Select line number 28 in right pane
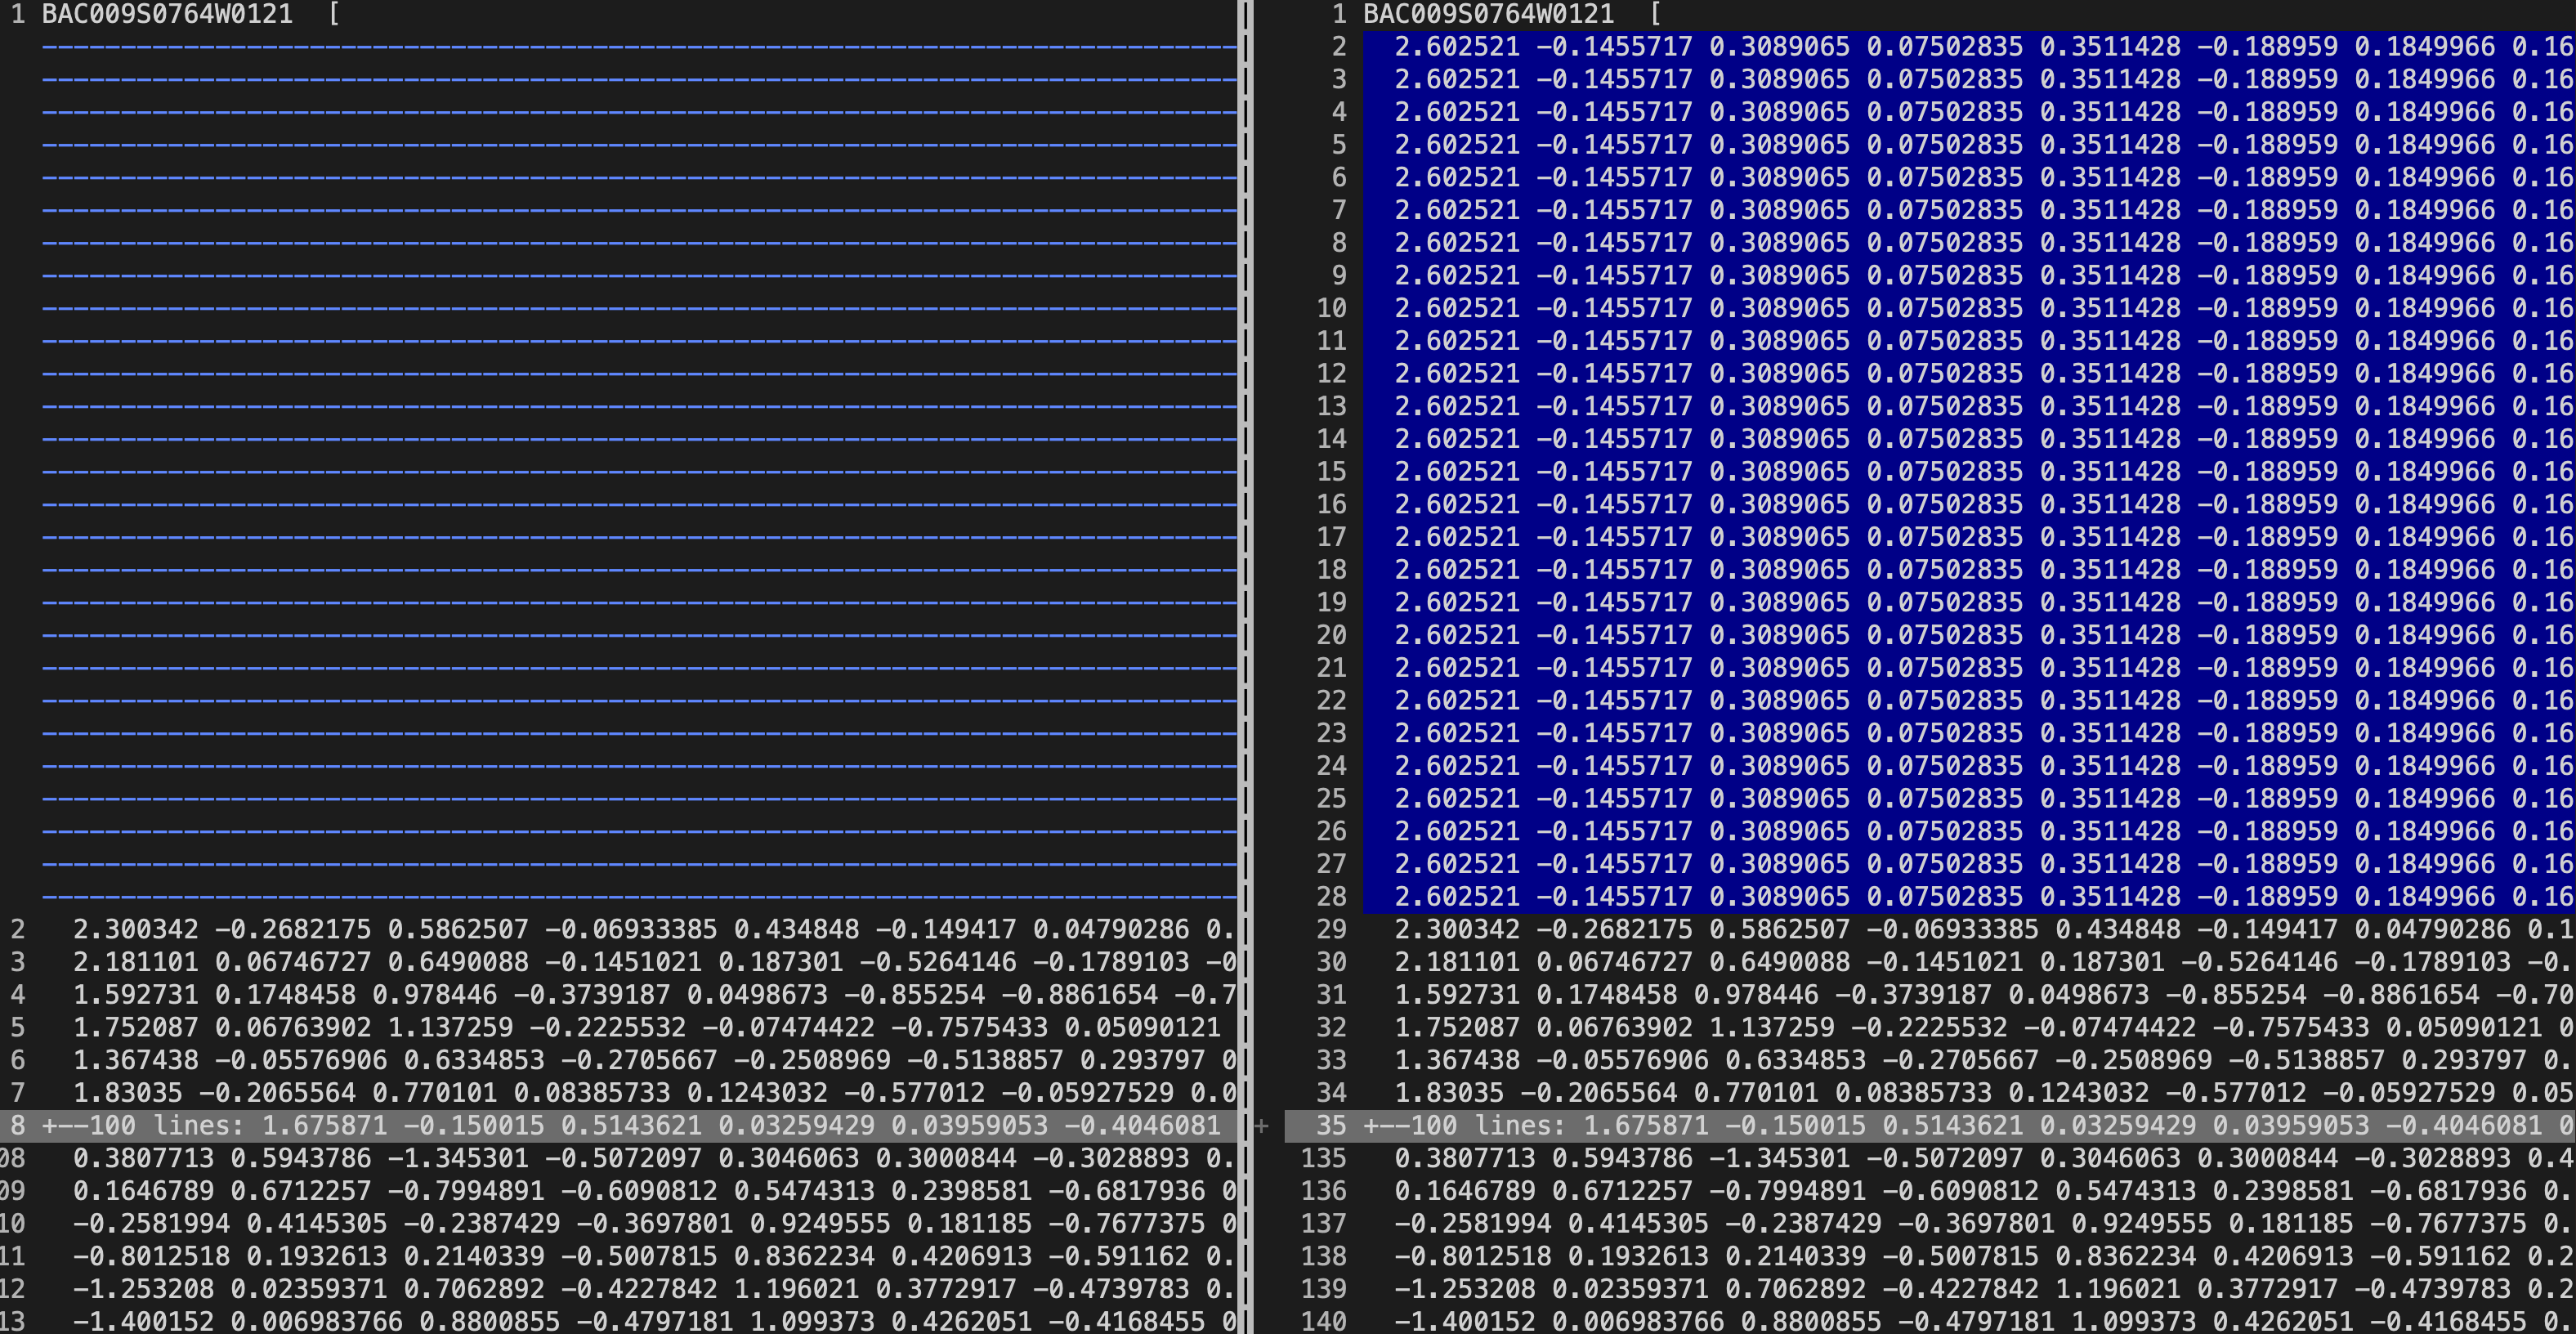 point(1331,897)
